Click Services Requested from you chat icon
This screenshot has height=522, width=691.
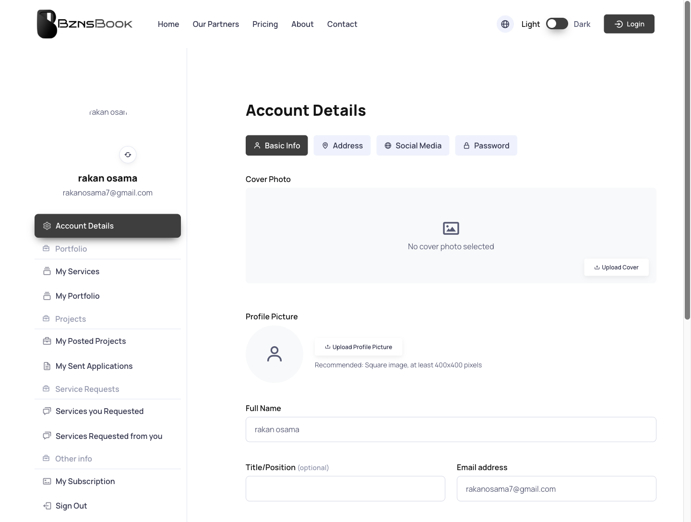click(47, 436)
